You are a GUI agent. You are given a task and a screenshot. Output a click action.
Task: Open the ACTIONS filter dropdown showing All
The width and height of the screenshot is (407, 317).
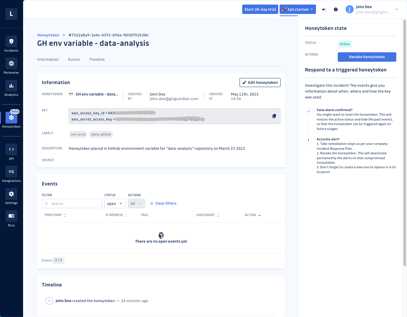click(x=136, y=203)
